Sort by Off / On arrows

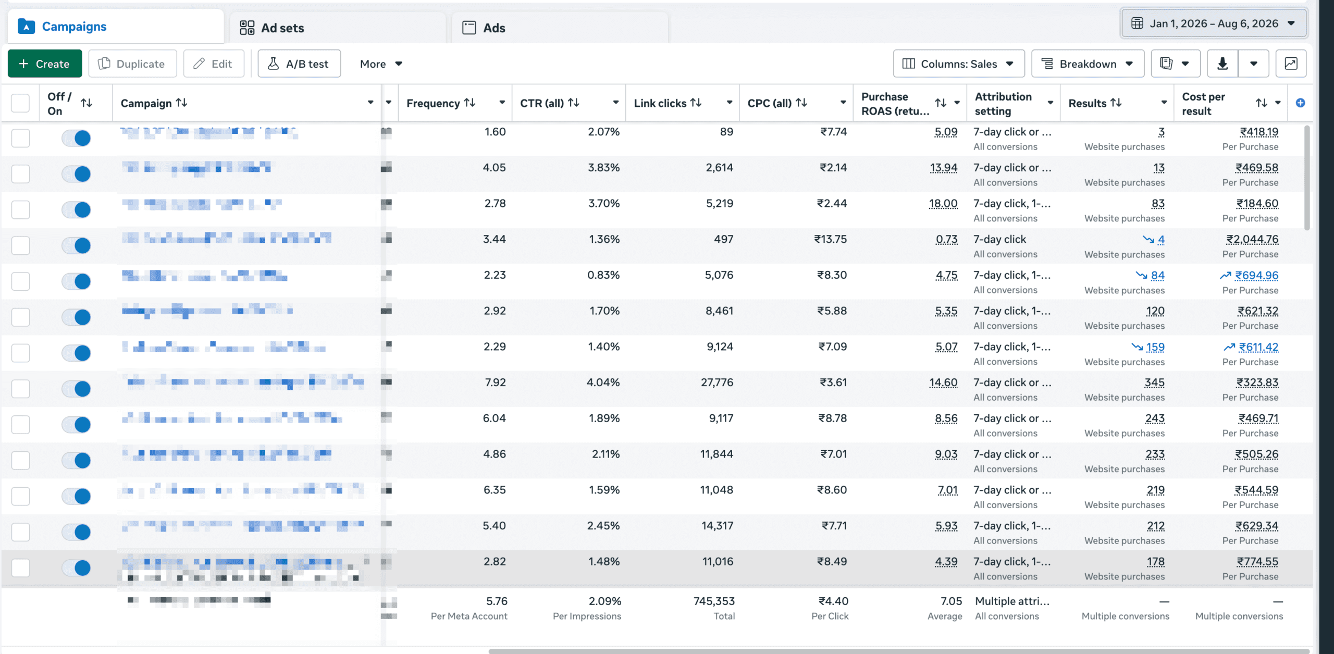click(x=87, y=103)
